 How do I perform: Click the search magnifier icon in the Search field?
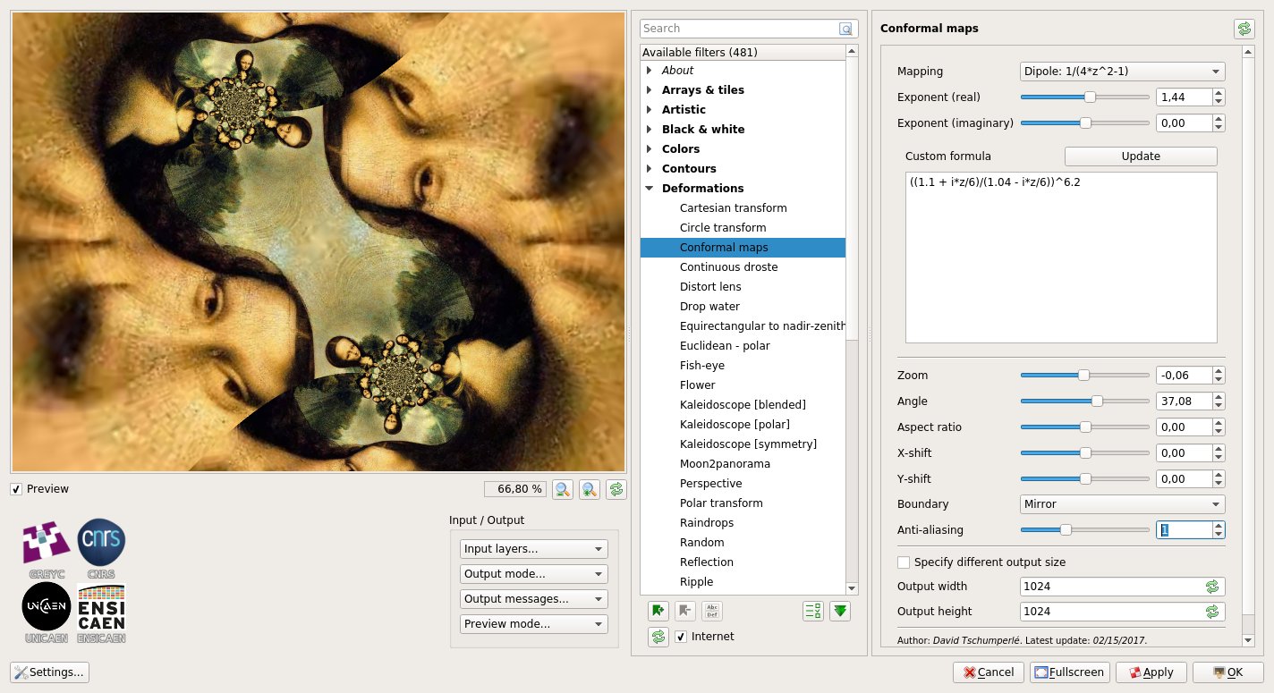click(845, 29)
